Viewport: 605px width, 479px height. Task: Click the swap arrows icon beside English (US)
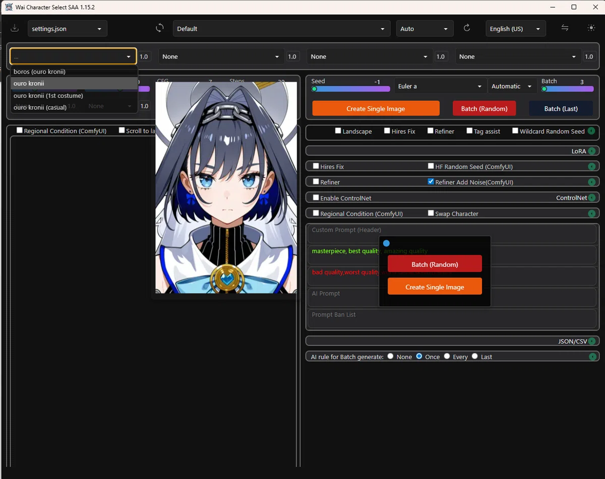(565, 28)
